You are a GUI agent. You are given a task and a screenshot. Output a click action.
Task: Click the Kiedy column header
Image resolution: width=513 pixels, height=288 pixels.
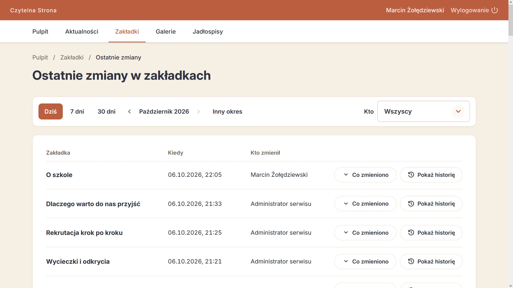click(x=176, y=153)
